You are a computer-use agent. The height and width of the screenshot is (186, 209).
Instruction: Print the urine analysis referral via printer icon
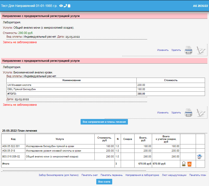coord(189,50)
